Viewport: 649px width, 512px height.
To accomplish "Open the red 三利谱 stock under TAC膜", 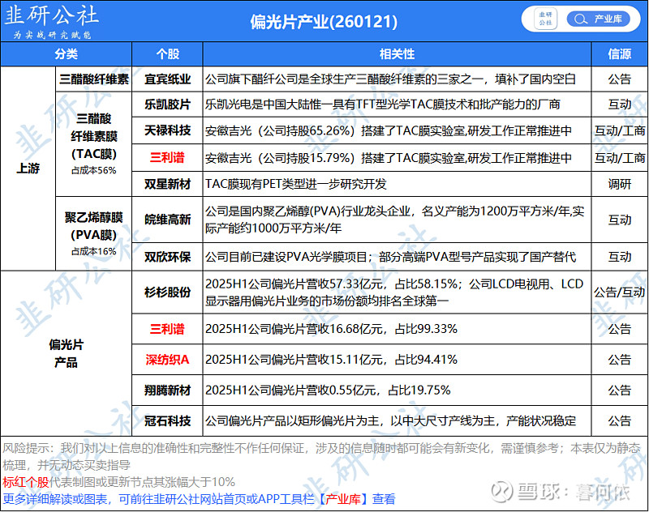I will tap(167, 157).
